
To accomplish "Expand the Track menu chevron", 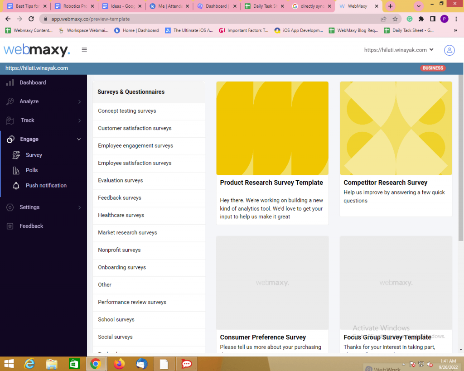I will (79, 120).
